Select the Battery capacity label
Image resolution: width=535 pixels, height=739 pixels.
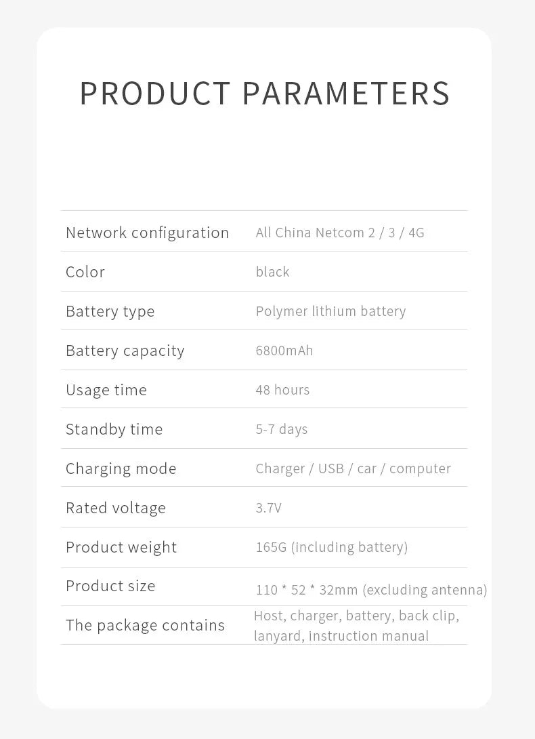click(x=125, y=351)
